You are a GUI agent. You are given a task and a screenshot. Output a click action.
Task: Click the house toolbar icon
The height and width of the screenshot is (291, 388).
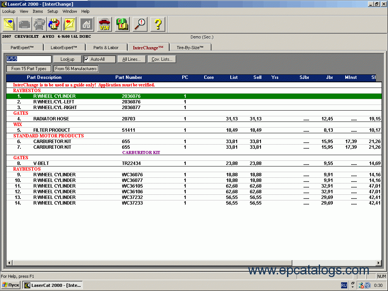point(87,24)
